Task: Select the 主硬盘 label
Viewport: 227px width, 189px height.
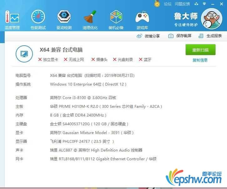Action: click(x=21, y=124)
